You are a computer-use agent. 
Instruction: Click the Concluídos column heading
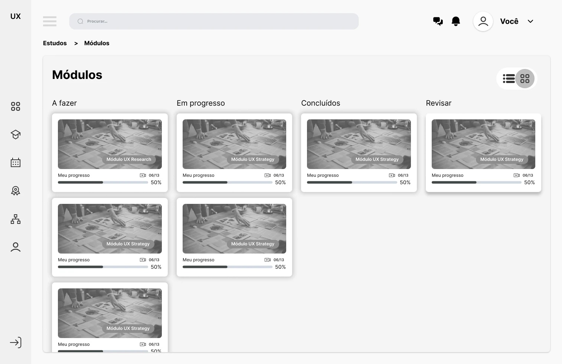(x=321, y=103)
